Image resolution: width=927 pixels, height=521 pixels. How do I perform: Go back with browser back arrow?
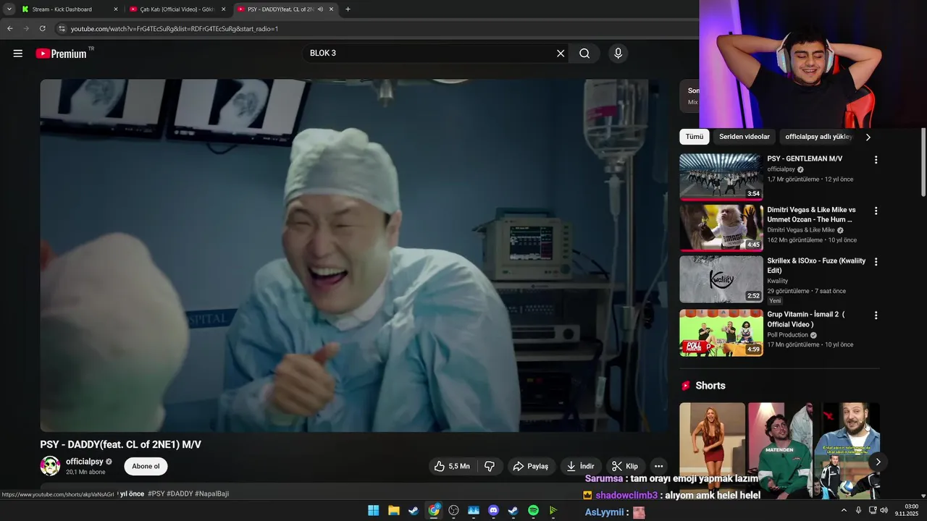click(10, 28)
